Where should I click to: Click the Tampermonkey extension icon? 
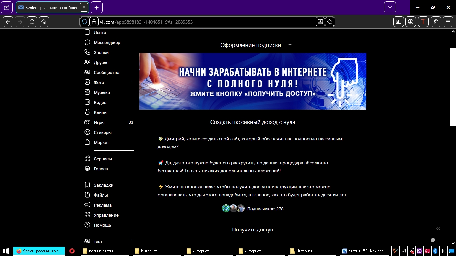point(423,22)
